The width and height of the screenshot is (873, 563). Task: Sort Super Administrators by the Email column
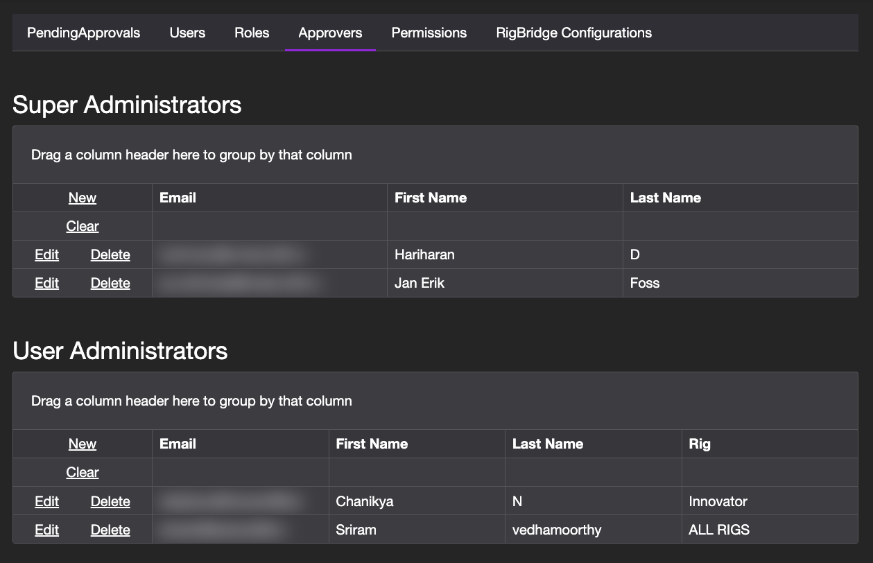coord(178,198)
